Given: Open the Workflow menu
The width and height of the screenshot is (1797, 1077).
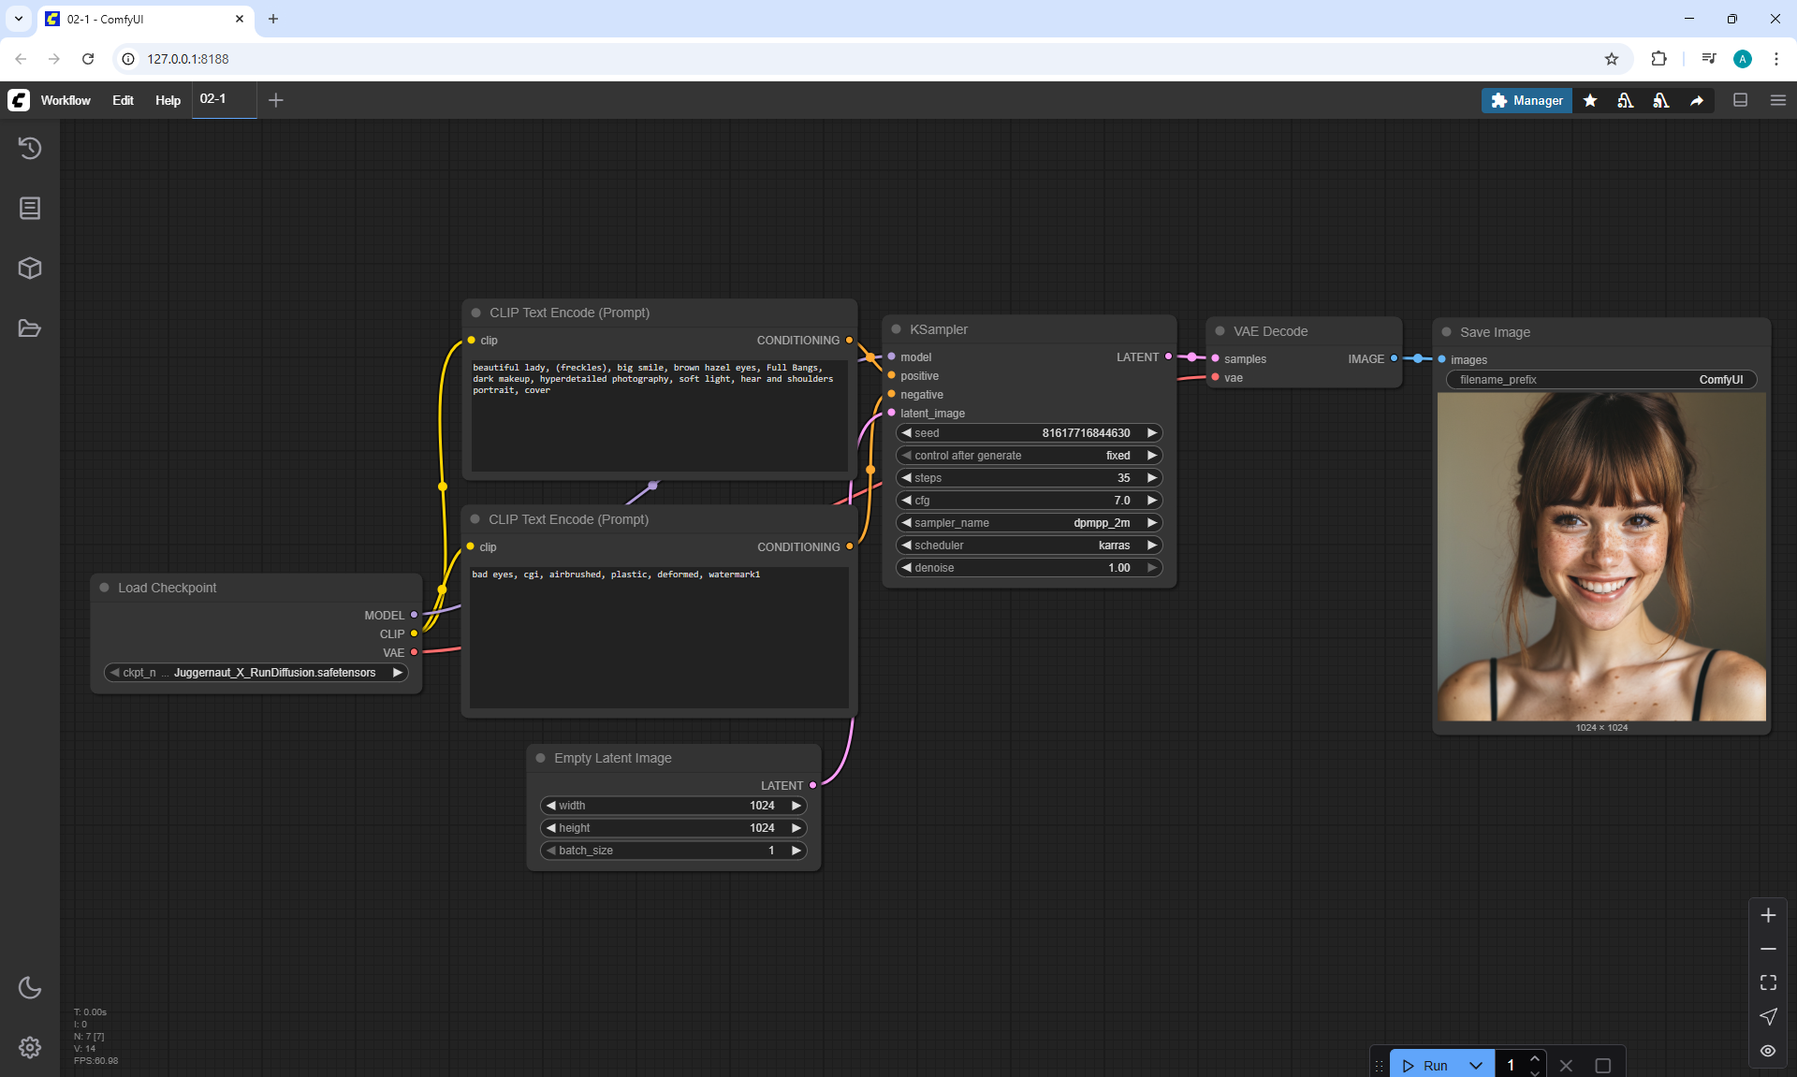Looking at the screenshot, I should (x=66, y=100).
